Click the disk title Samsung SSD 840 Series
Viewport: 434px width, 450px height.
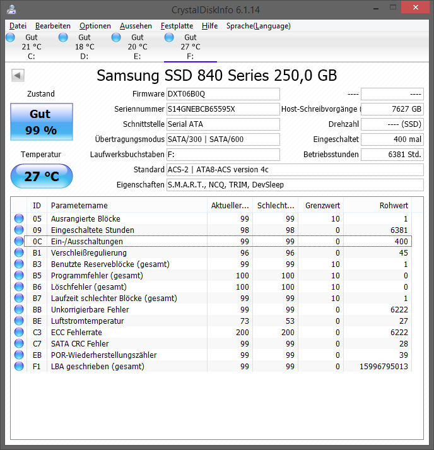point(217,76)
